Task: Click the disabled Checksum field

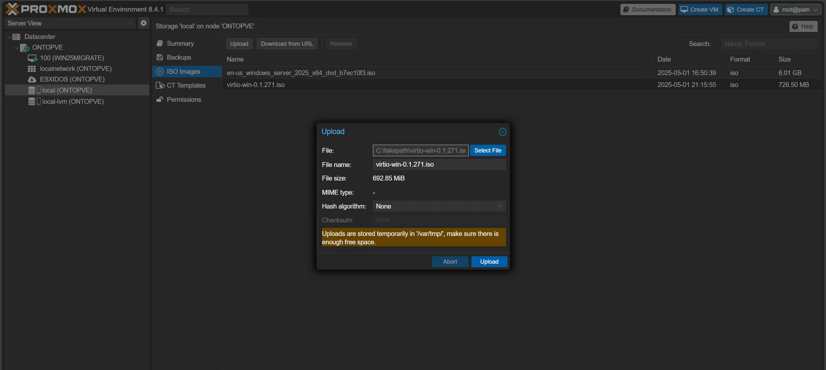Action: click(439, 220)
